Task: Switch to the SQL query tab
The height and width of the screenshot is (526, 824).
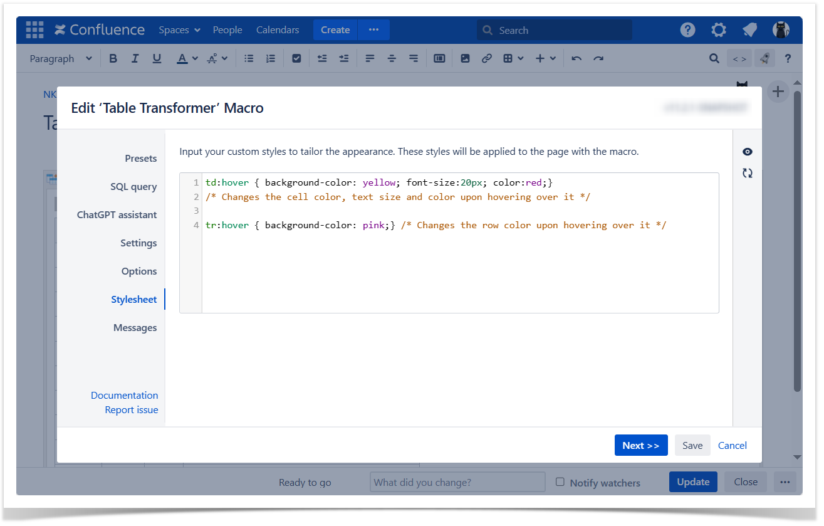Action: coord(133,187)
